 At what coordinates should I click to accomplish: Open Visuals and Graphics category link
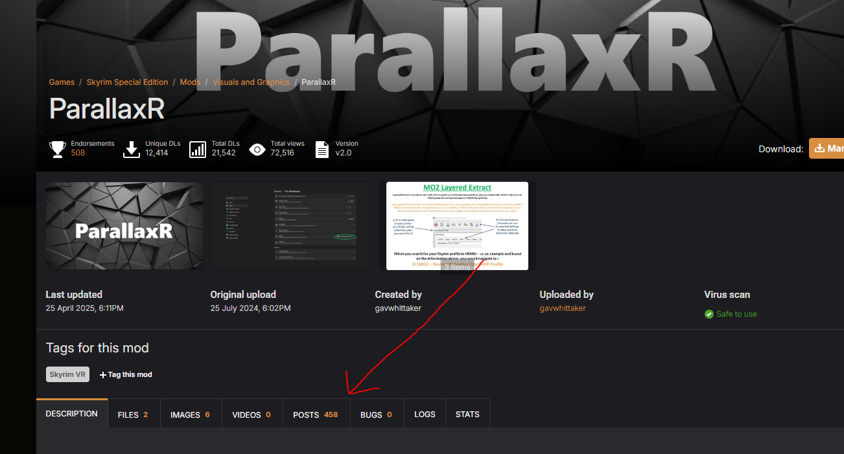pos(251,82)
